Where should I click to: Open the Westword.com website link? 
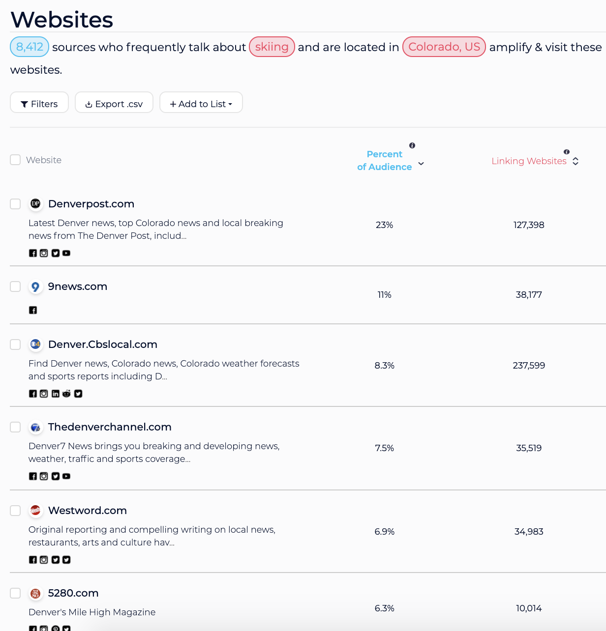pyautogui.click(x=88, y=511)
